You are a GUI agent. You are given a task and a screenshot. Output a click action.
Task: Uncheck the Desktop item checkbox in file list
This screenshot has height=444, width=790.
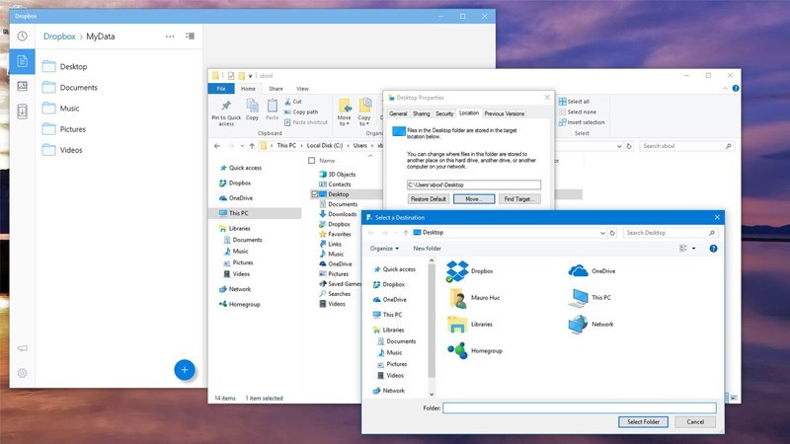pos(314,193)
